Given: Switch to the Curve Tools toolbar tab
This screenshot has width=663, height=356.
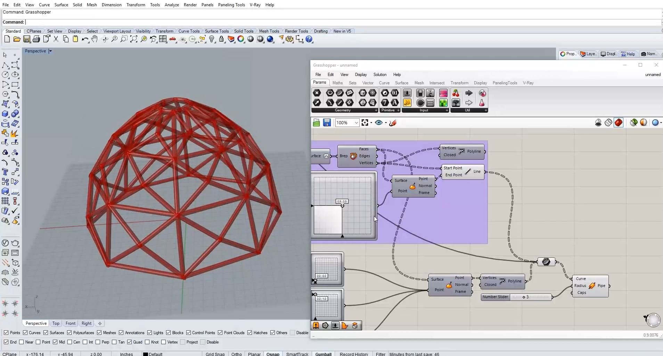Looking at the screenshot, I should 189,31.
